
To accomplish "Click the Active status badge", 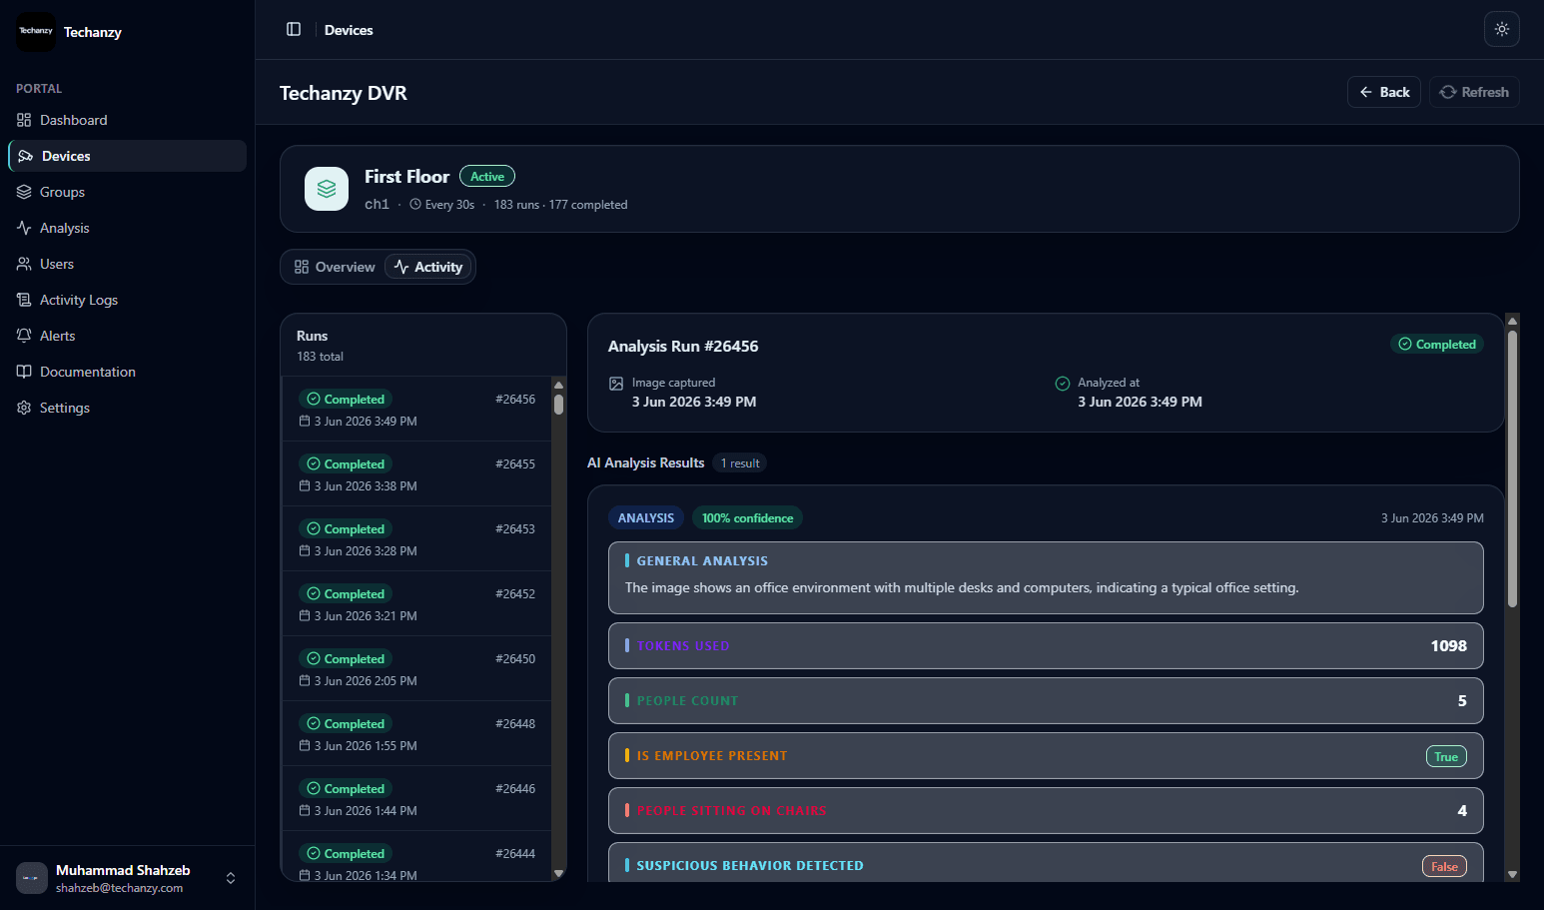I will [487, 176].
